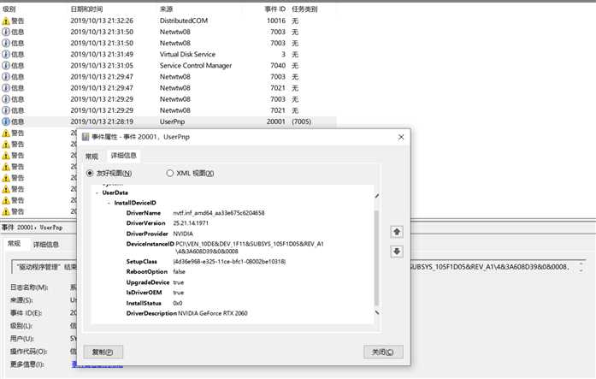The height and width of the screenshot is (379, 596).
Task: Close the event properties dialog with X
Action: (x=401, y=137)
